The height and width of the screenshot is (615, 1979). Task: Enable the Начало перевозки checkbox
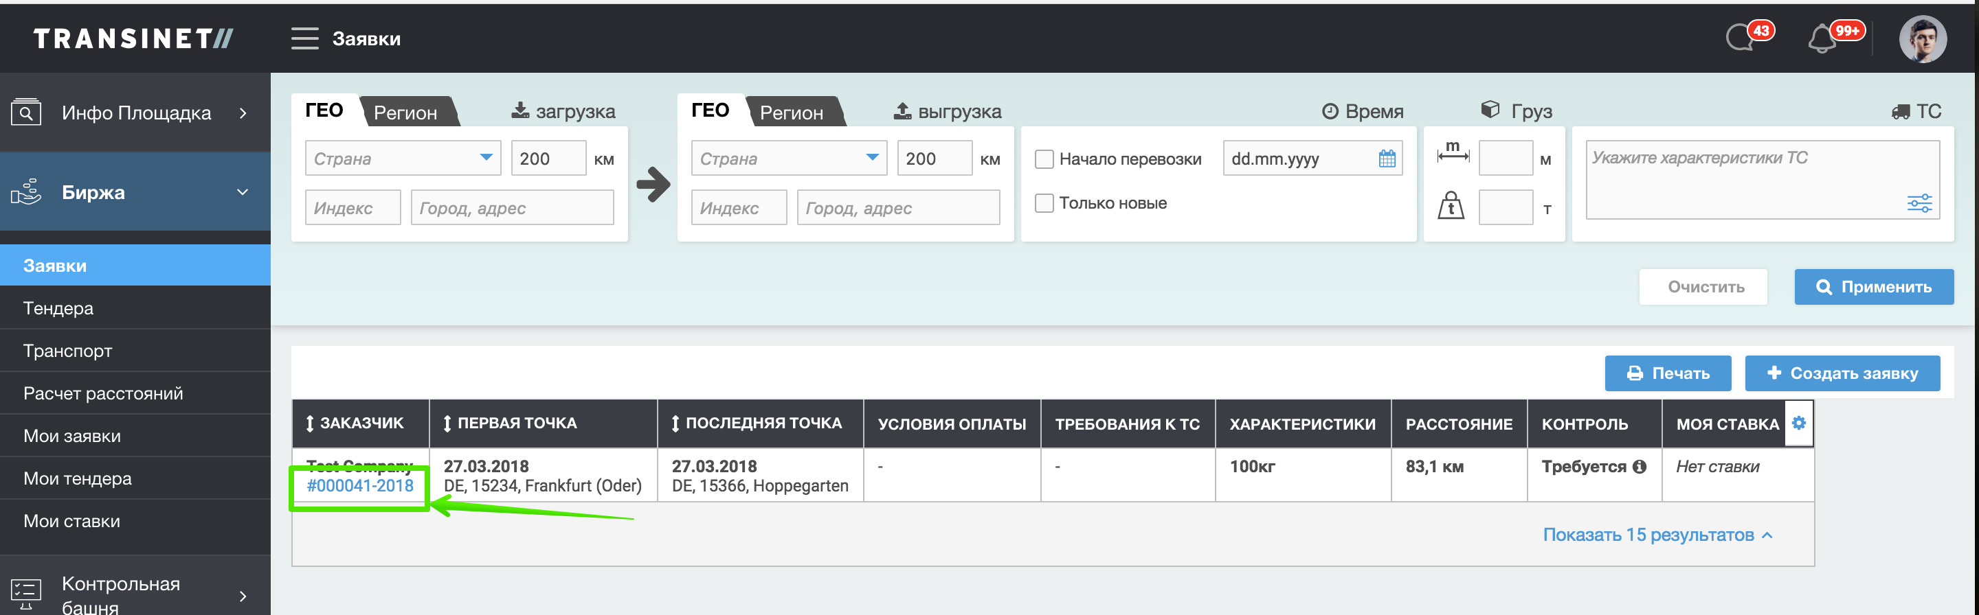(1044, 160)
